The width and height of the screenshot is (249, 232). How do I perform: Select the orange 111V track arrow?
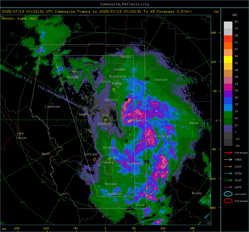pos(228,166)
